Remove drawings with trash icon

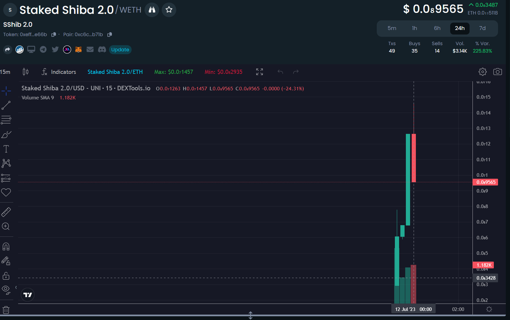6,310
